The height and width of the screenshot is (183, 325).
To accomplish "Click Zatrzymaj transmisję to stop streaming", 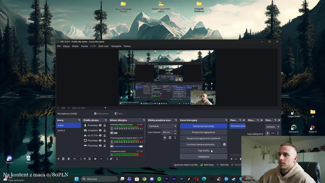I will [x=203, y=126].
